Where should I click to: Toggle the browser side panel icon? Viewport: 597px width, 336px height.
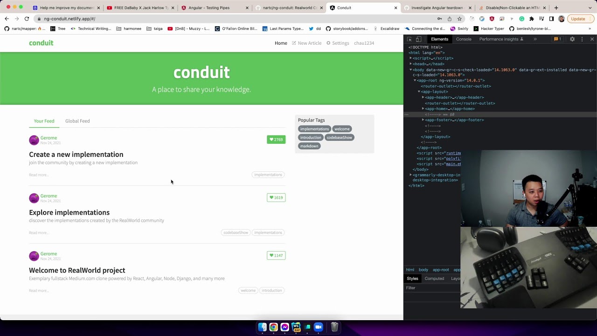[551, 19]
